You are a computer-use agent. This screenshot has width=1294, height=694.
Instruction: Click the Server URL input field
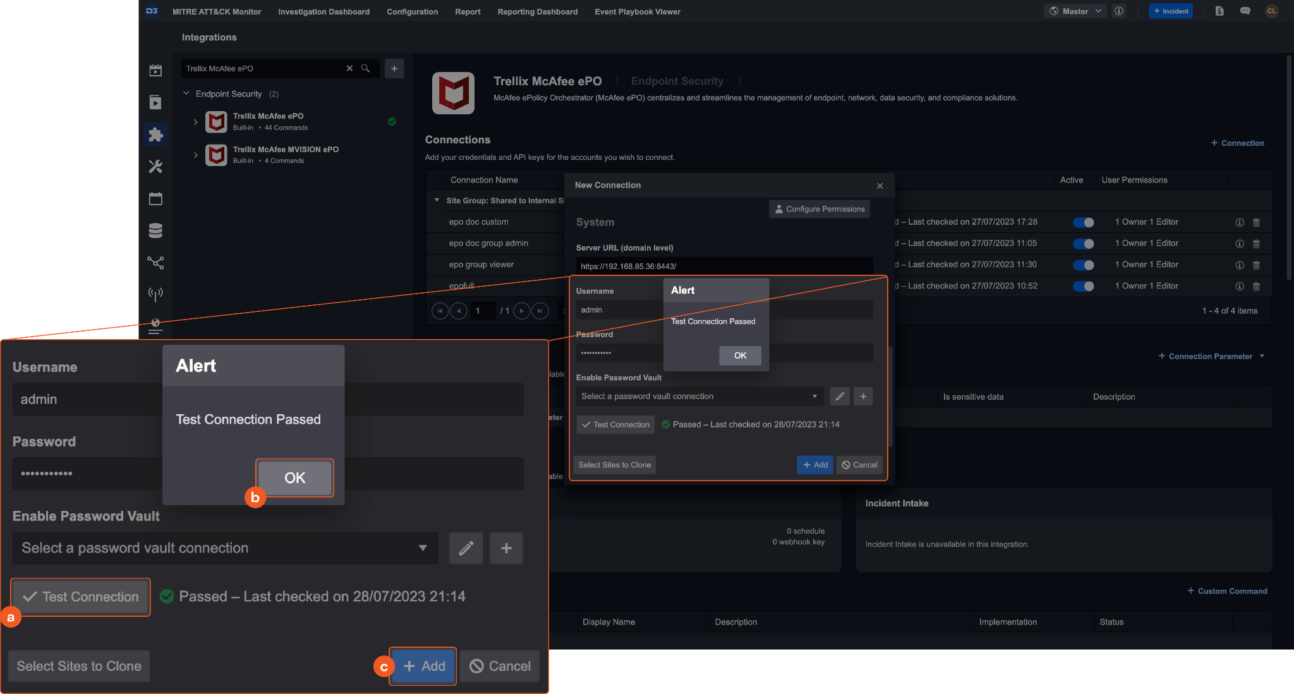point(723,266)
